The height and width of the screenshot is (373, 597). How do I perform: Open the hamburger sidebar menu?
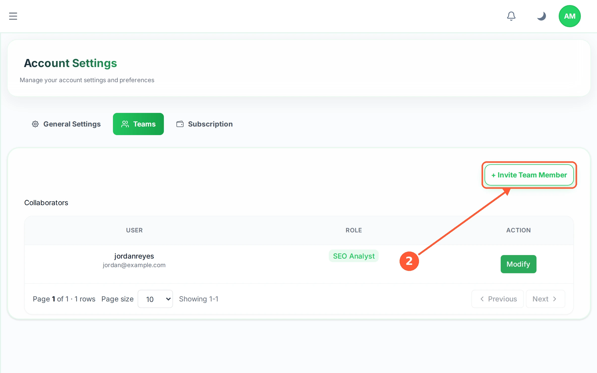point(13,16)
